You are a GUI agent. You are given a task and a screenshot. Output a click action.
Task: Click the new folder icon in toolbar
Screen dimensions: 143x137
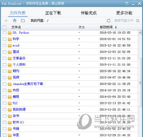(23, 21)
